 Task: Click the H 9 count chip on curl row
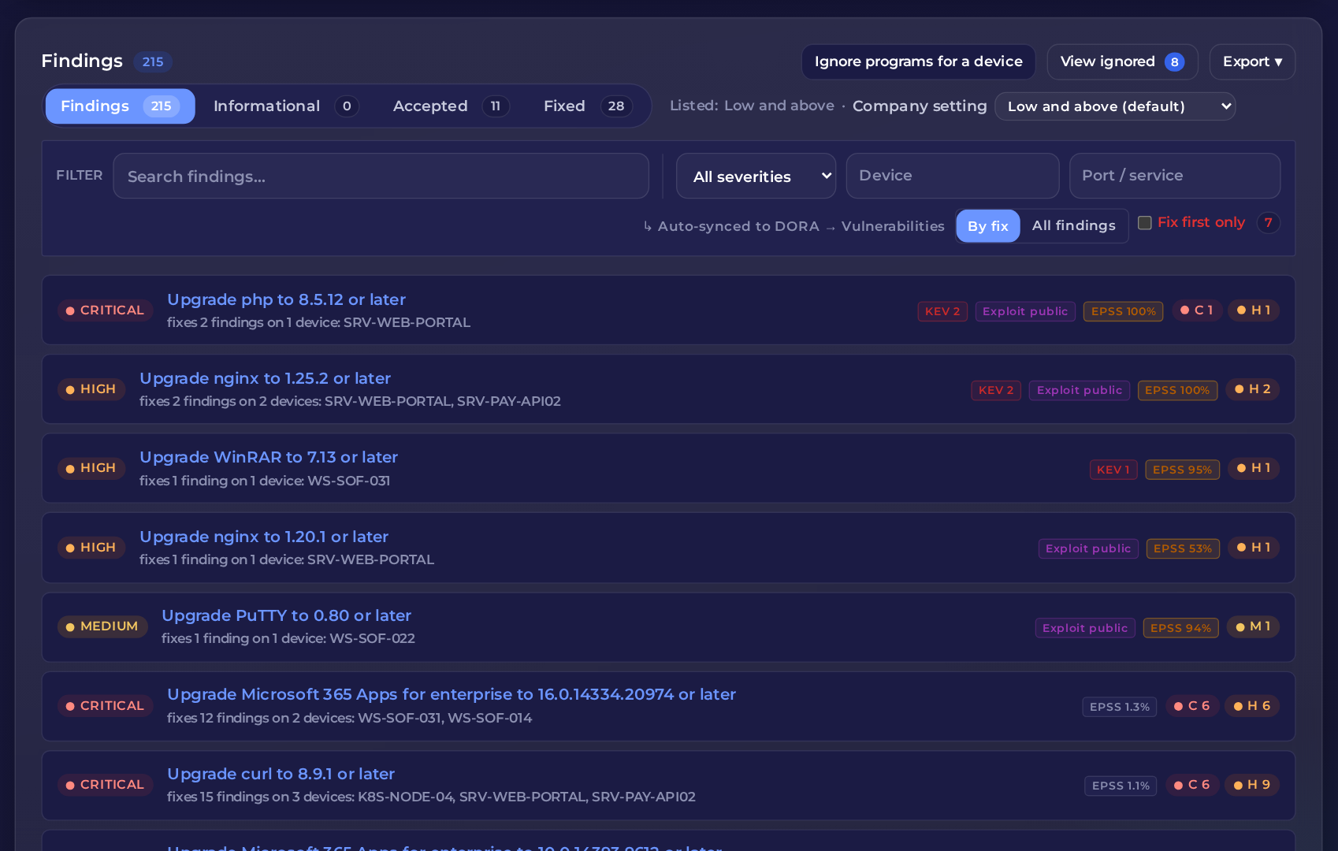click(x=1252, y=785)
